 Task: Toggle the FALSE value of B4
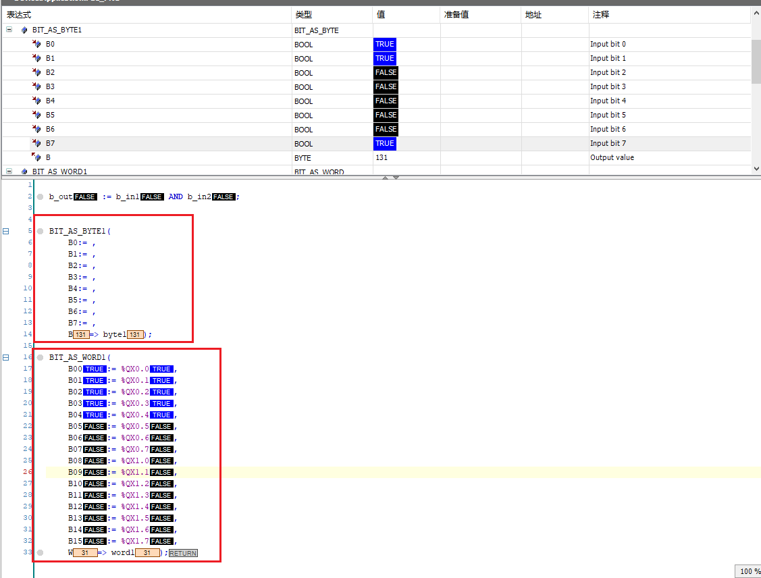point(386,101)
